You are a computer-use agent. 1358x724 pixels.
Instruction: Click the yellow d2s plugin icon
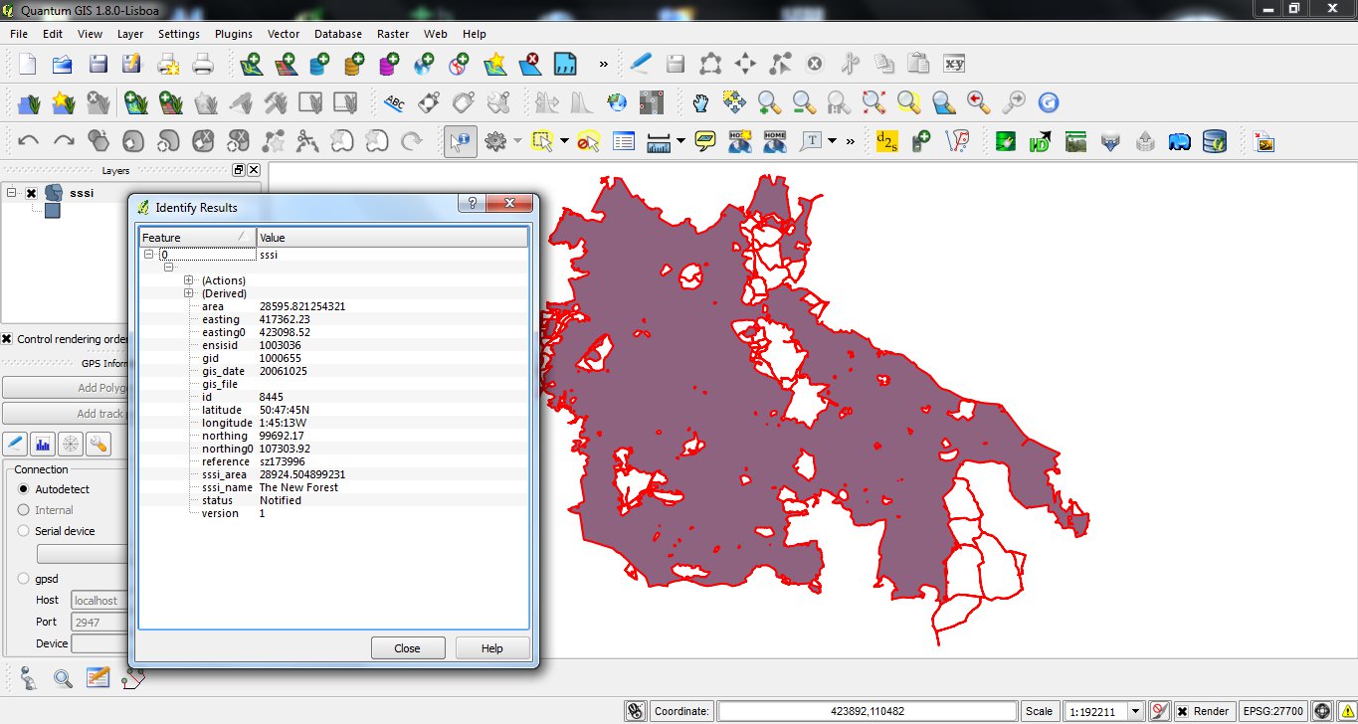click(x=885, y=141)
